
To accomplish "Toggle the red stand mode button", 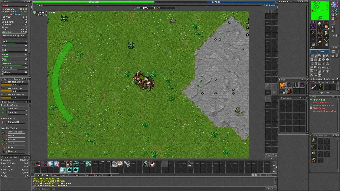I will pos(333,23).
